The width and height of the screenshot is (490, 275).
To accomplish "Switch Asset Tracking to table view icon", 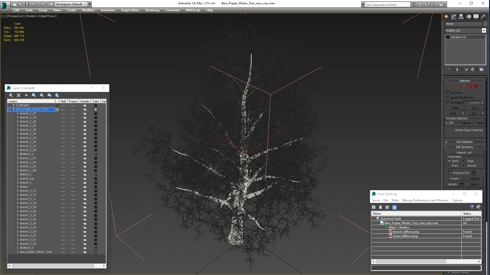I will click(395, 207).
